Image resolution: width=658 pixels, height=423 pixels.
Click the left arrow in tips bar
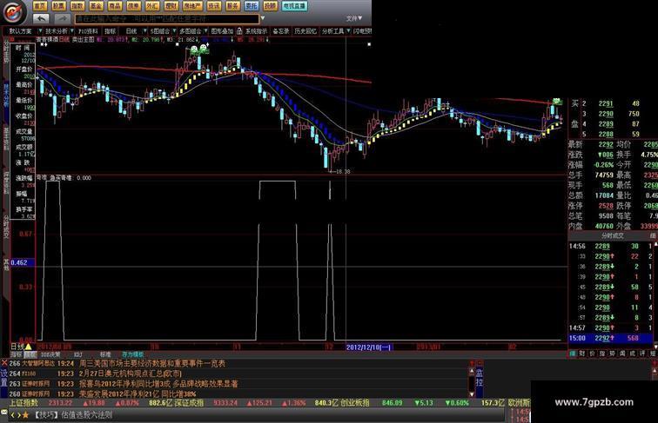12,415
